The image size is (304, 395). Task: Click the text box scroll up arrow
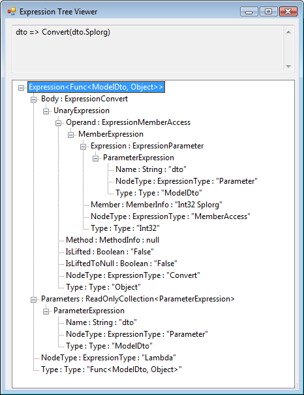click(288, 32)
